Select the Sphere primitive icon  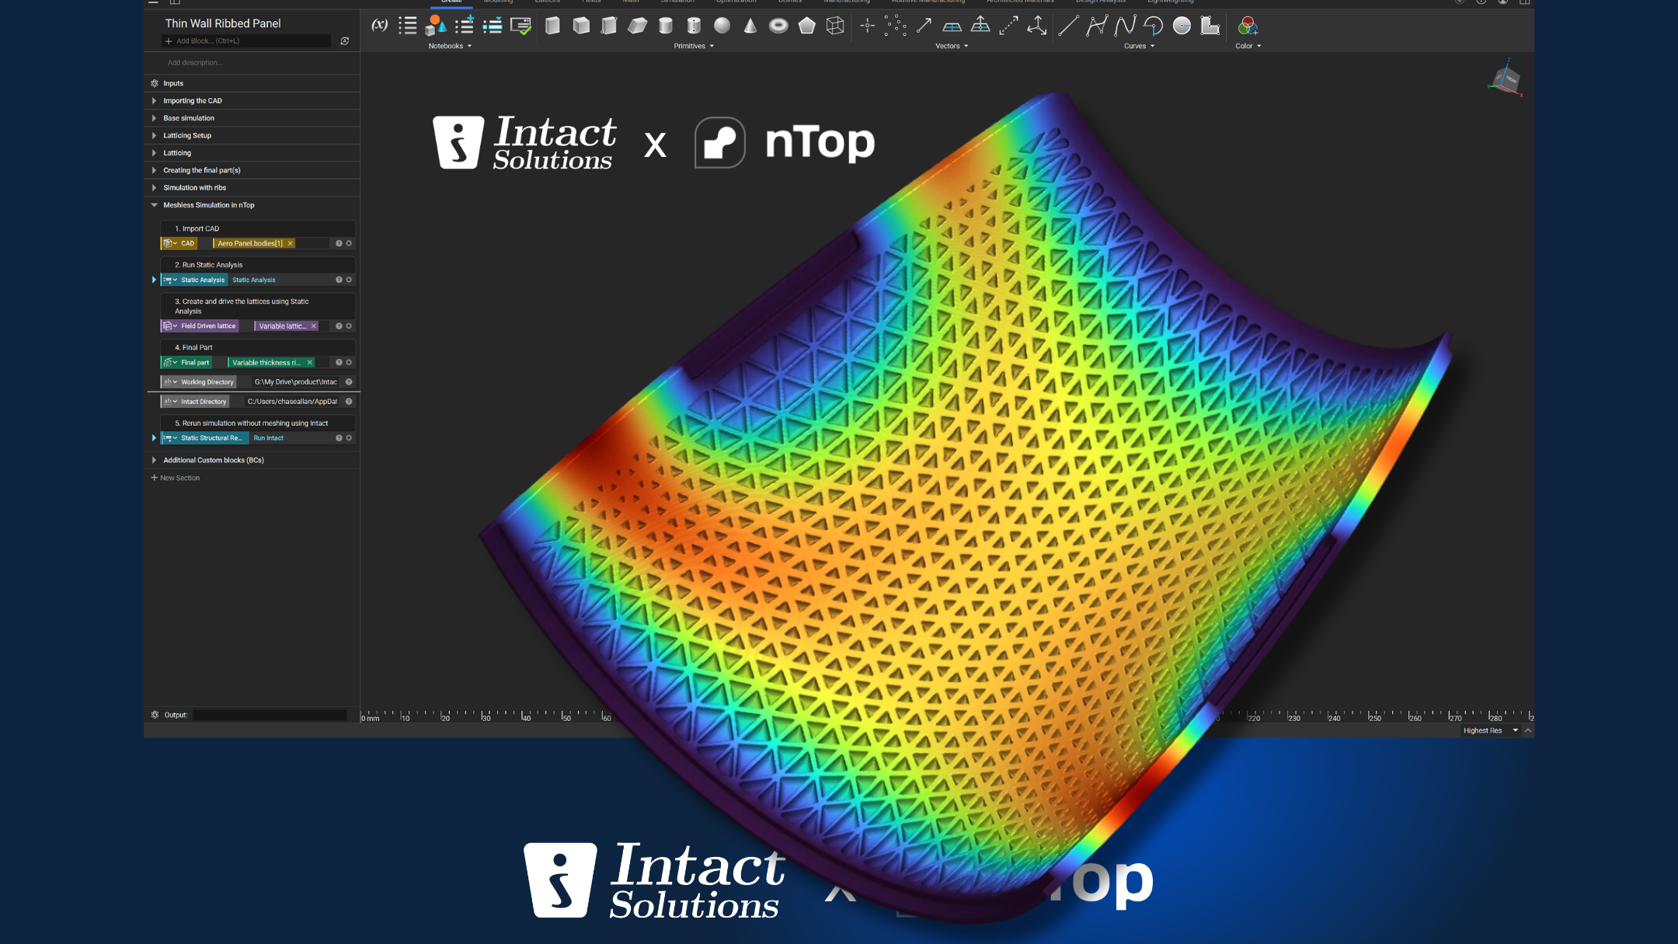(722, 26)
